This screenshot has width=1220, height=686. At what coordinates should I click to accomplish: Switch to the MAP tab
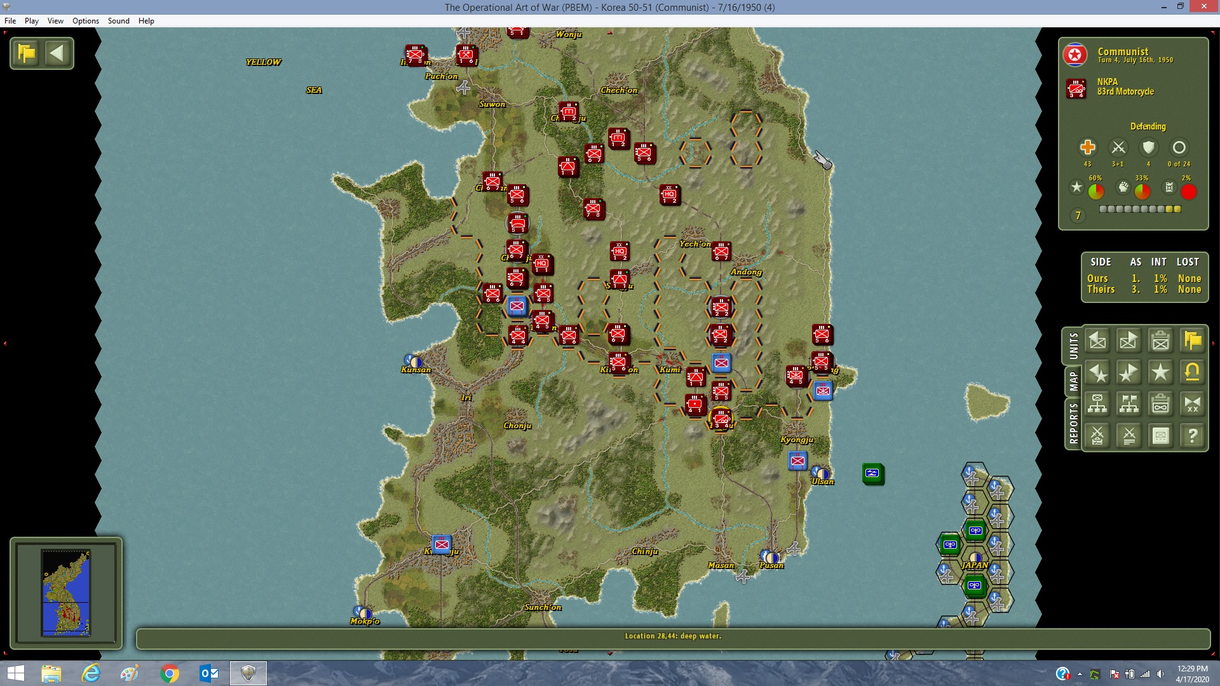(1073, 381)
